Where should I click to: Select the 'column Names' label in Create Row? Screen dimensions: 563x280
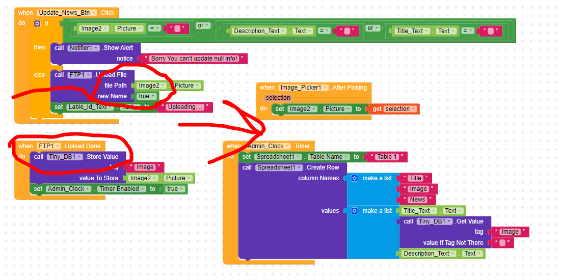[x=318, y=178]
